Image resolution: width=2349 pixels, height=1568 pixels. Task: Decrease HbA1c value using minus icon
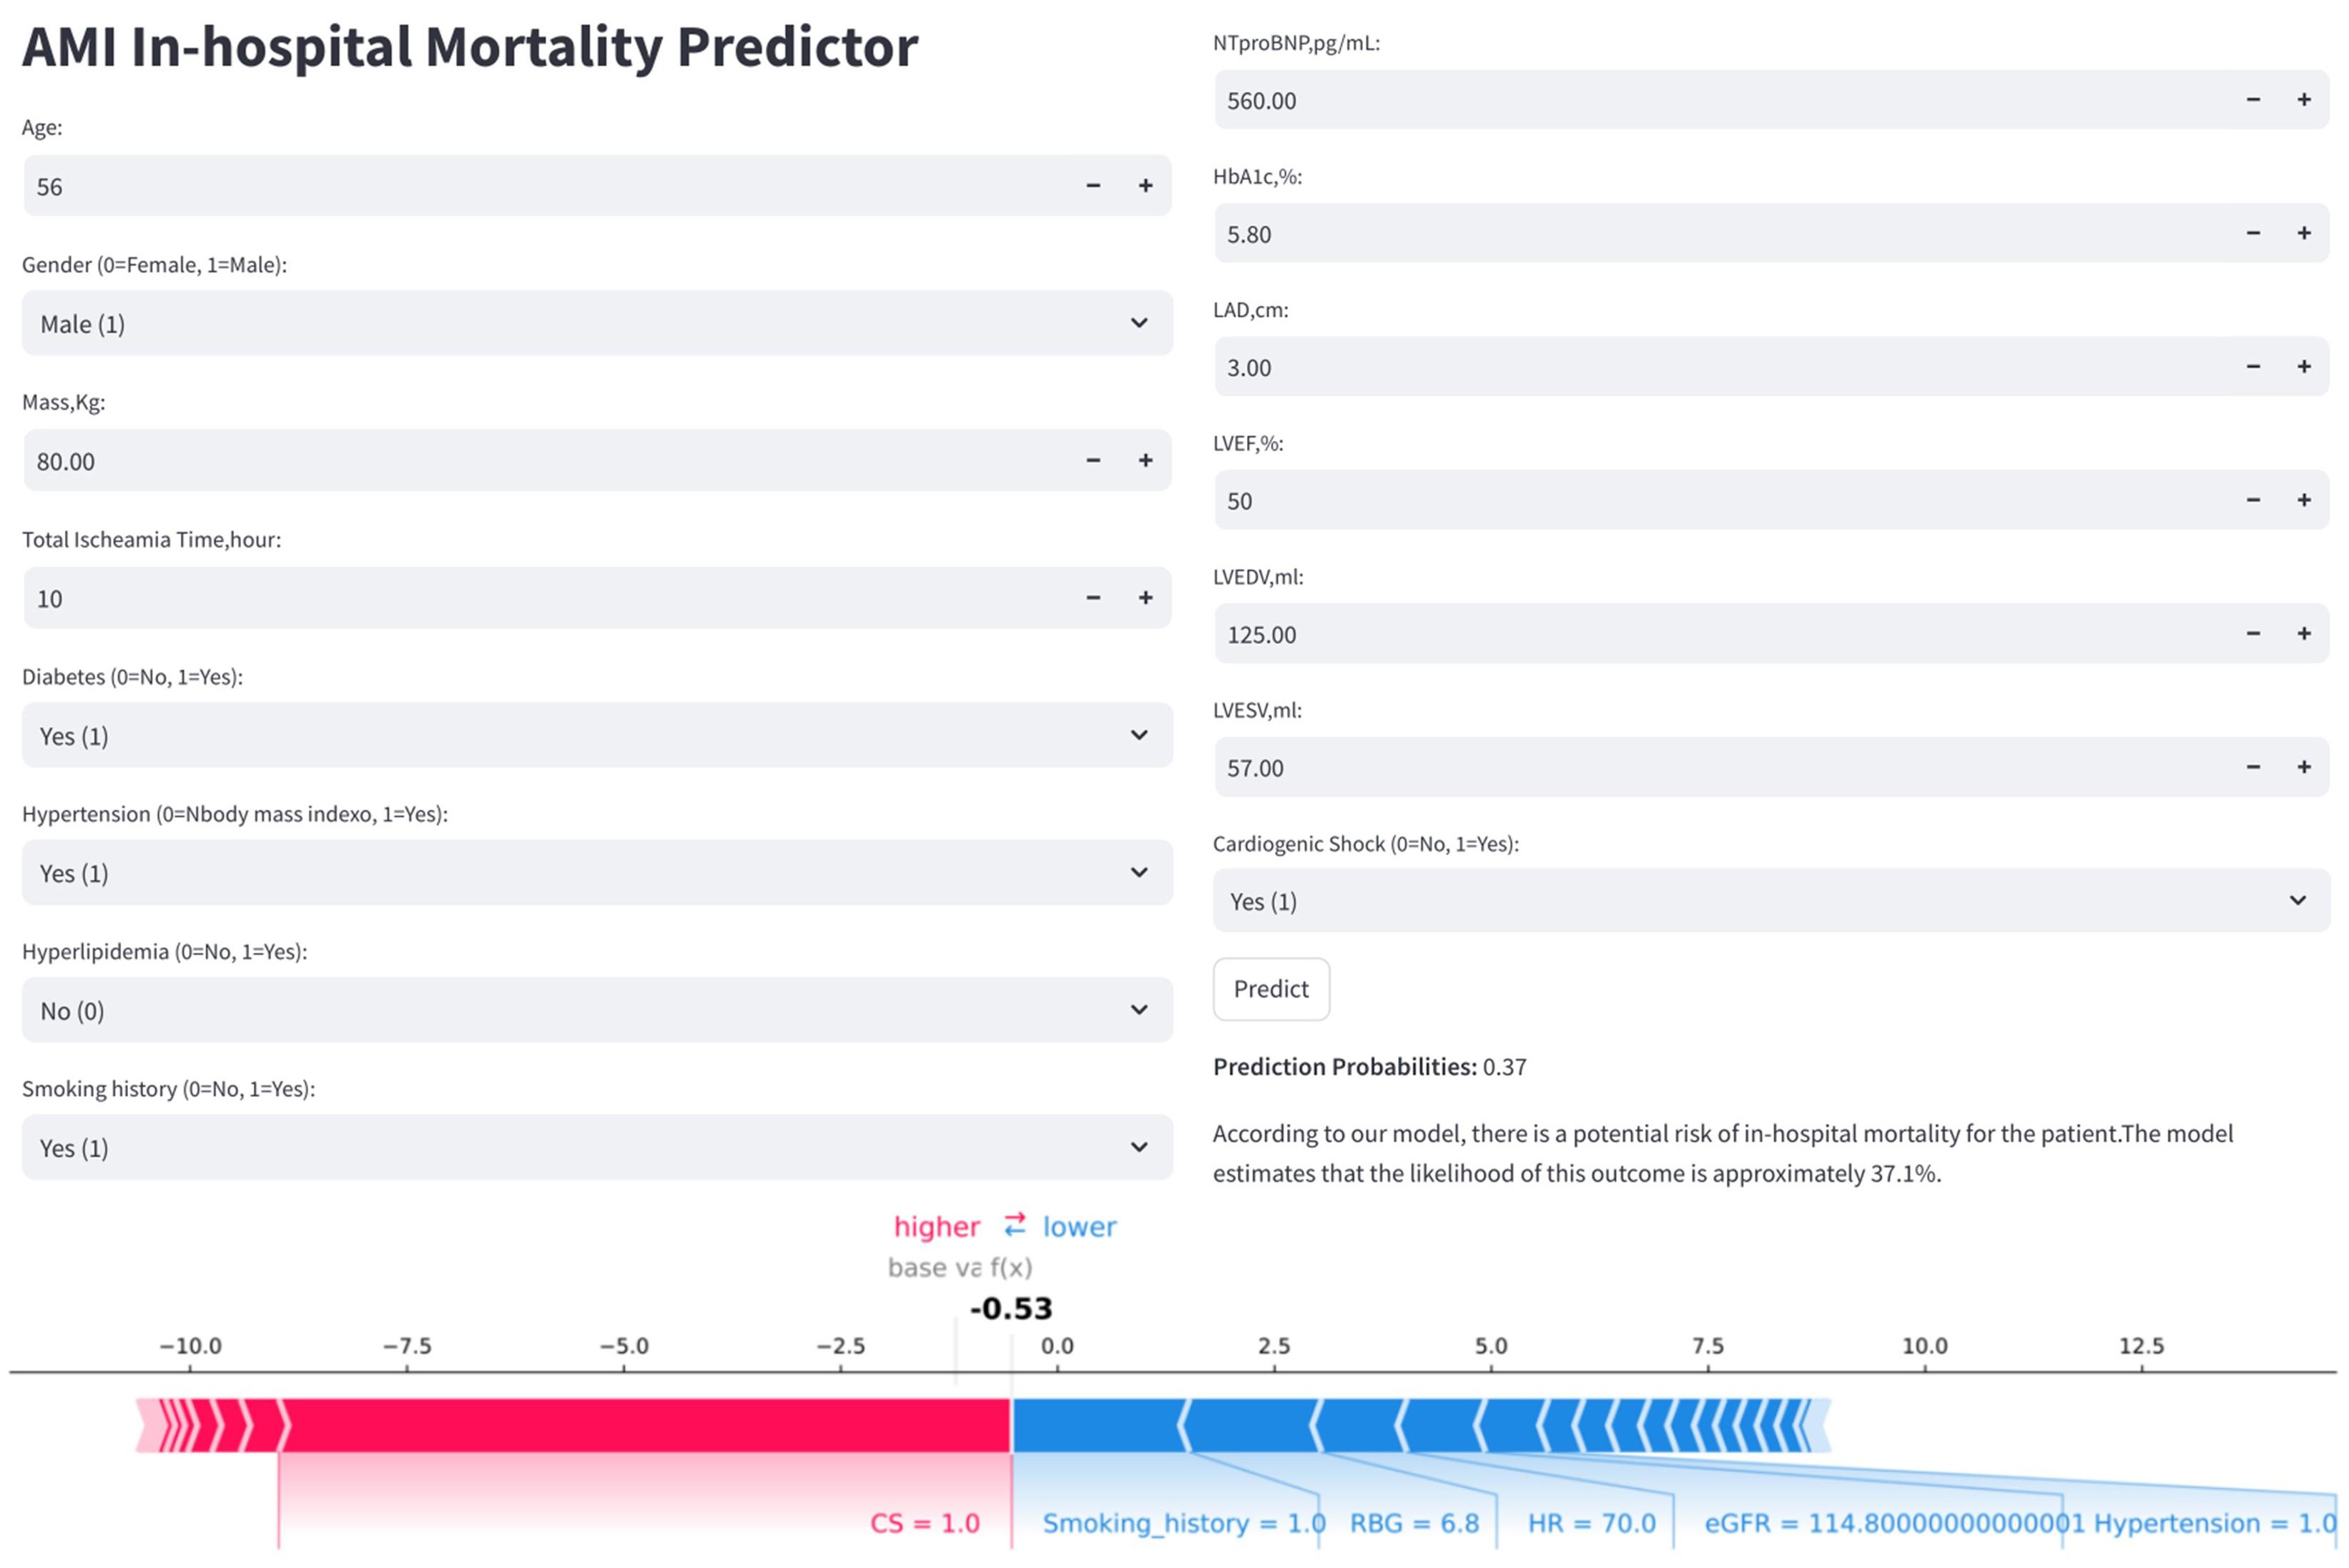pyautogui.click(x=2252, y=233)
